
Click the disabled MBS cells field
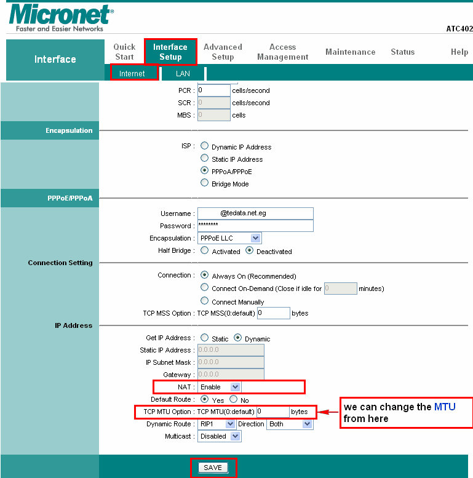tap(213, 115)
